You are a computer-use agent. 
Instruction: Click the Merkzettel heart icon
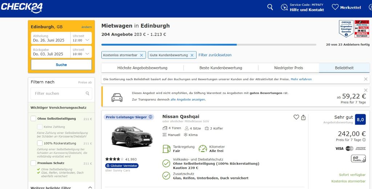tap(335, 7)
